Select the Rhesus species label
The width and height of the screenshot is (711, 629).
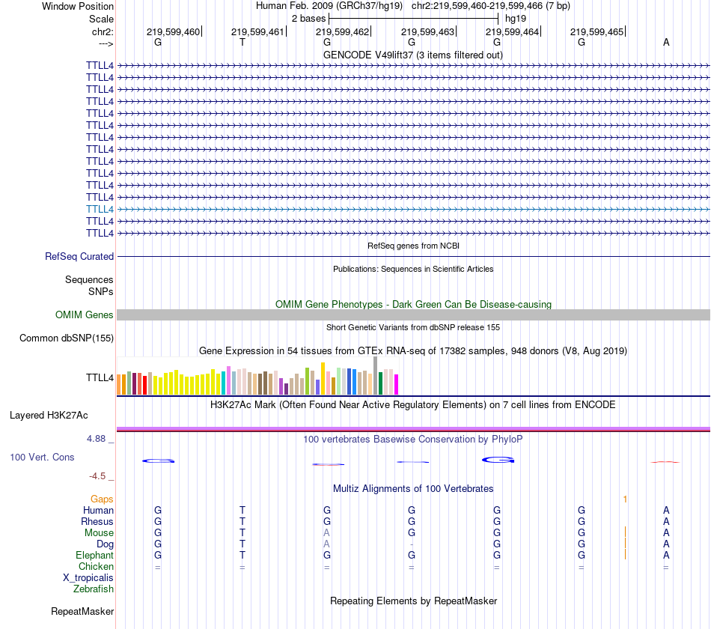click(x=97, y=522)
